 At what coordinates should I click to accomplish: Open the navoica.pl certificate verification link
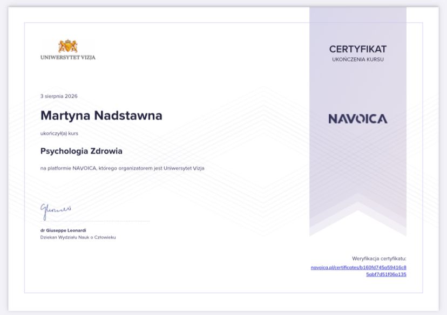[358, 271]
